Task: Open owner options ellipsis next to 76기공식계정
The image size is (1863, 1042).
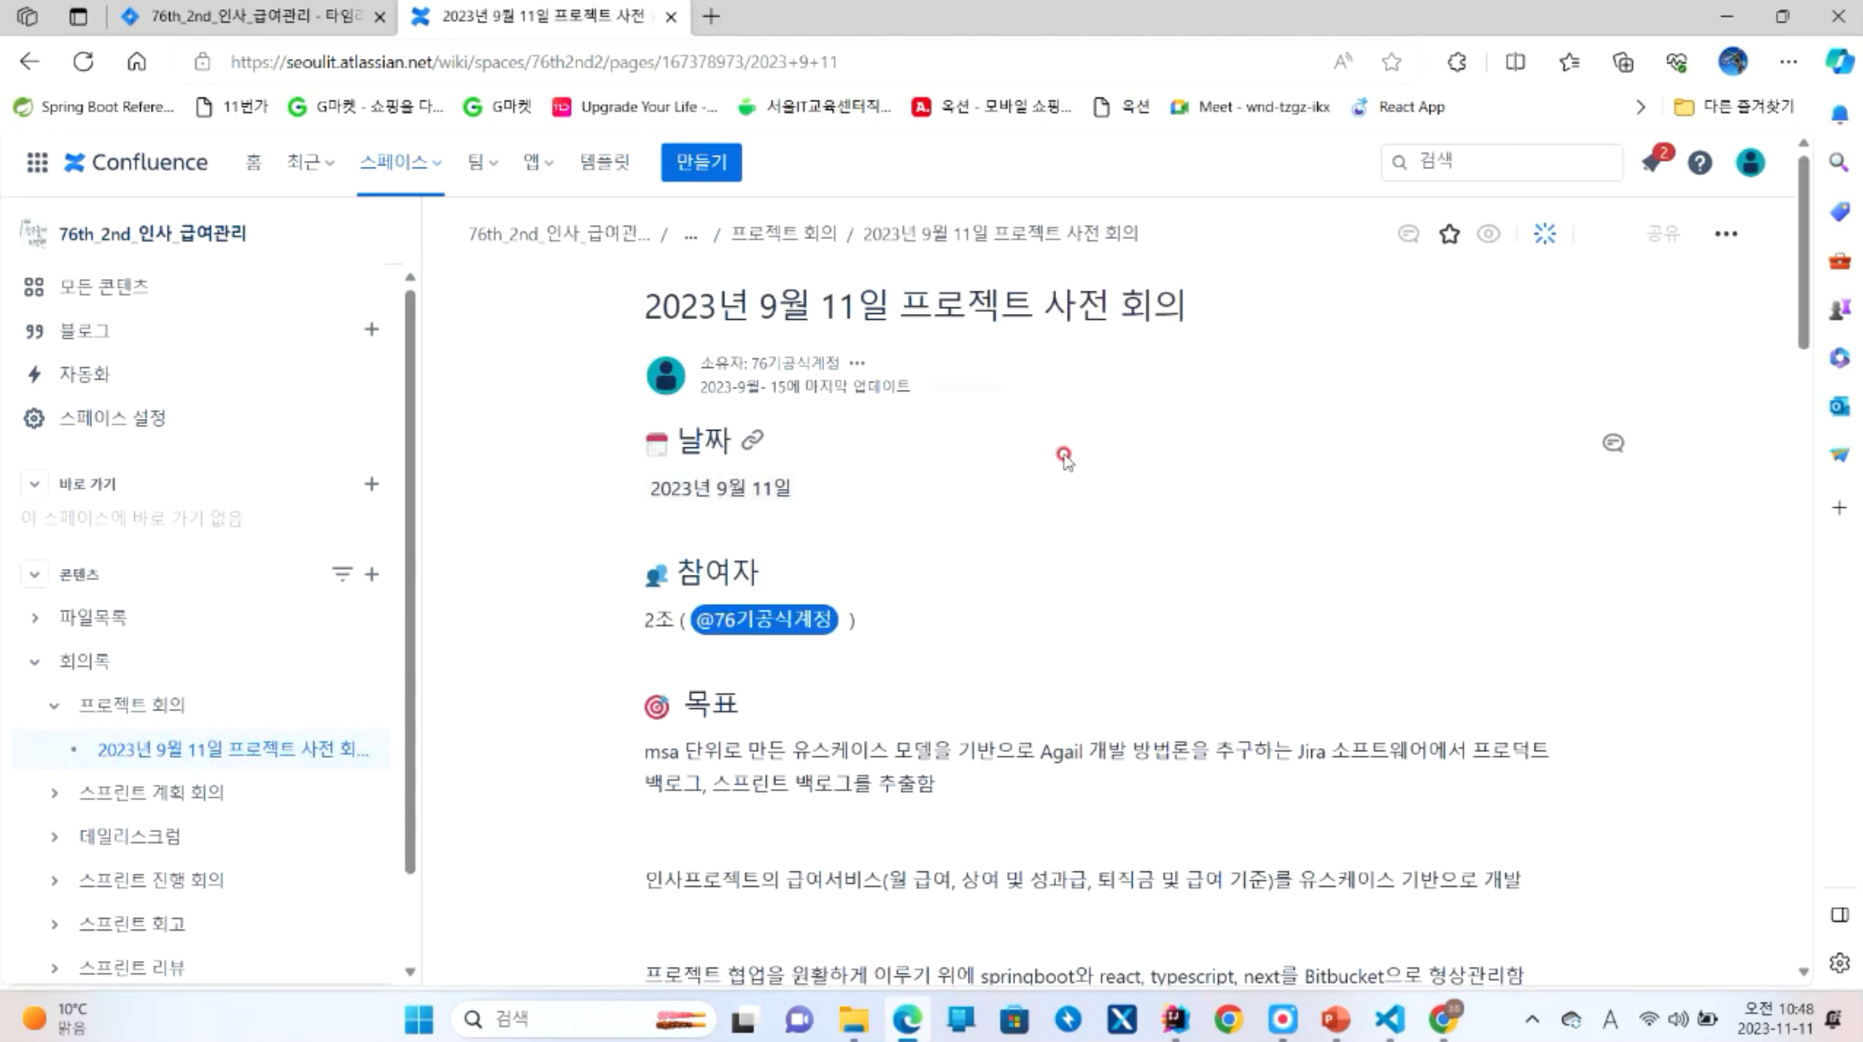Action: 857,363
